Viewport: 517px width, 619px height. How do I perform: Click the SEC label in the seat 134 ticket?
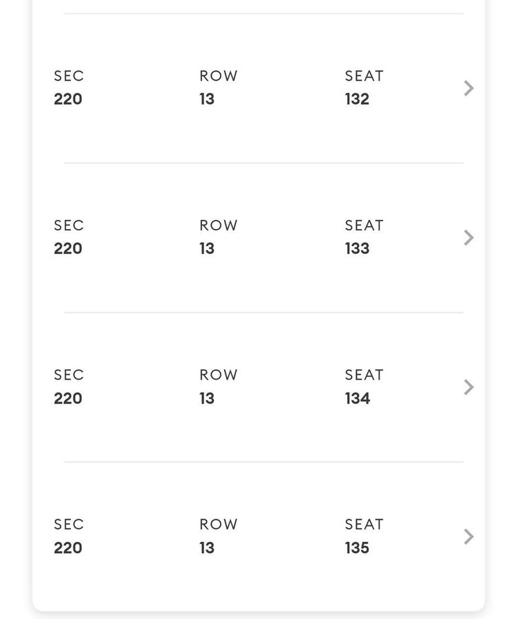(x=69, y=375)
